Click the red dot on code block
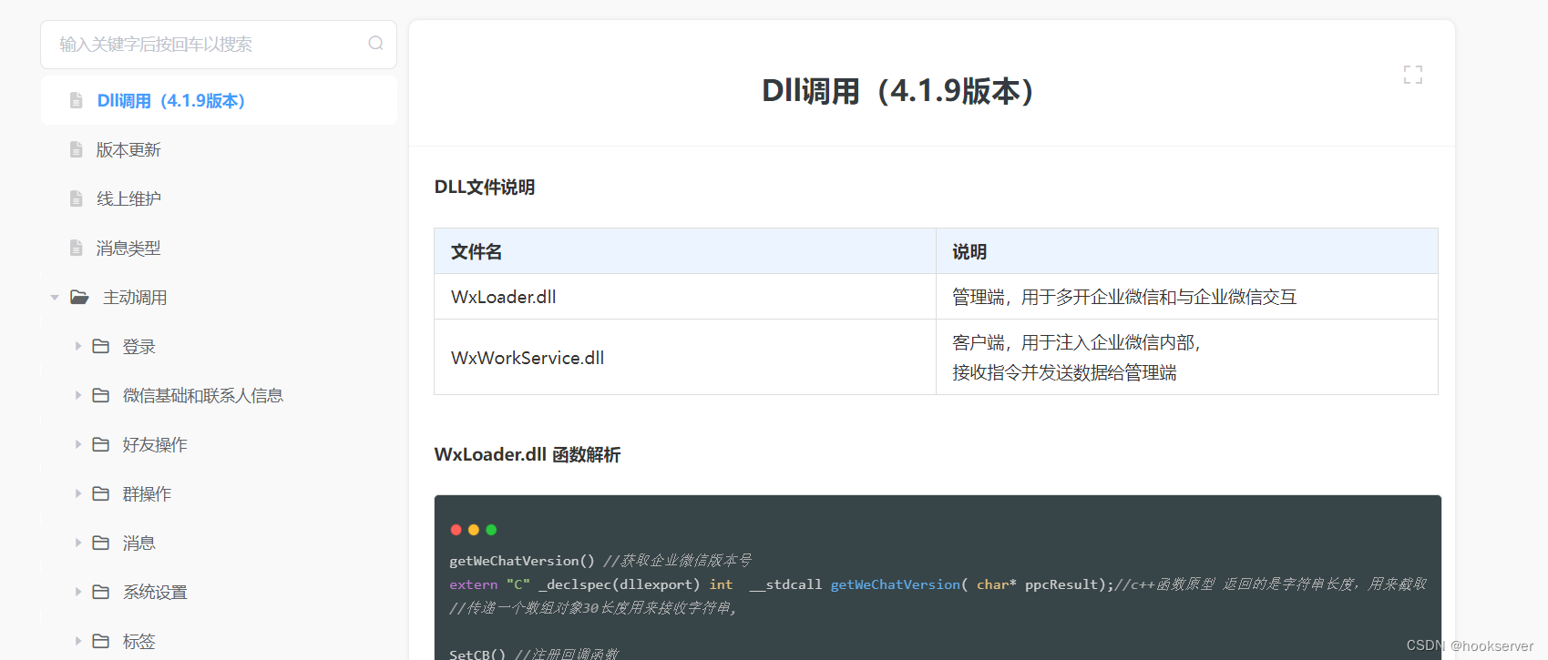The image size is (1548, 660). [456, 530]
